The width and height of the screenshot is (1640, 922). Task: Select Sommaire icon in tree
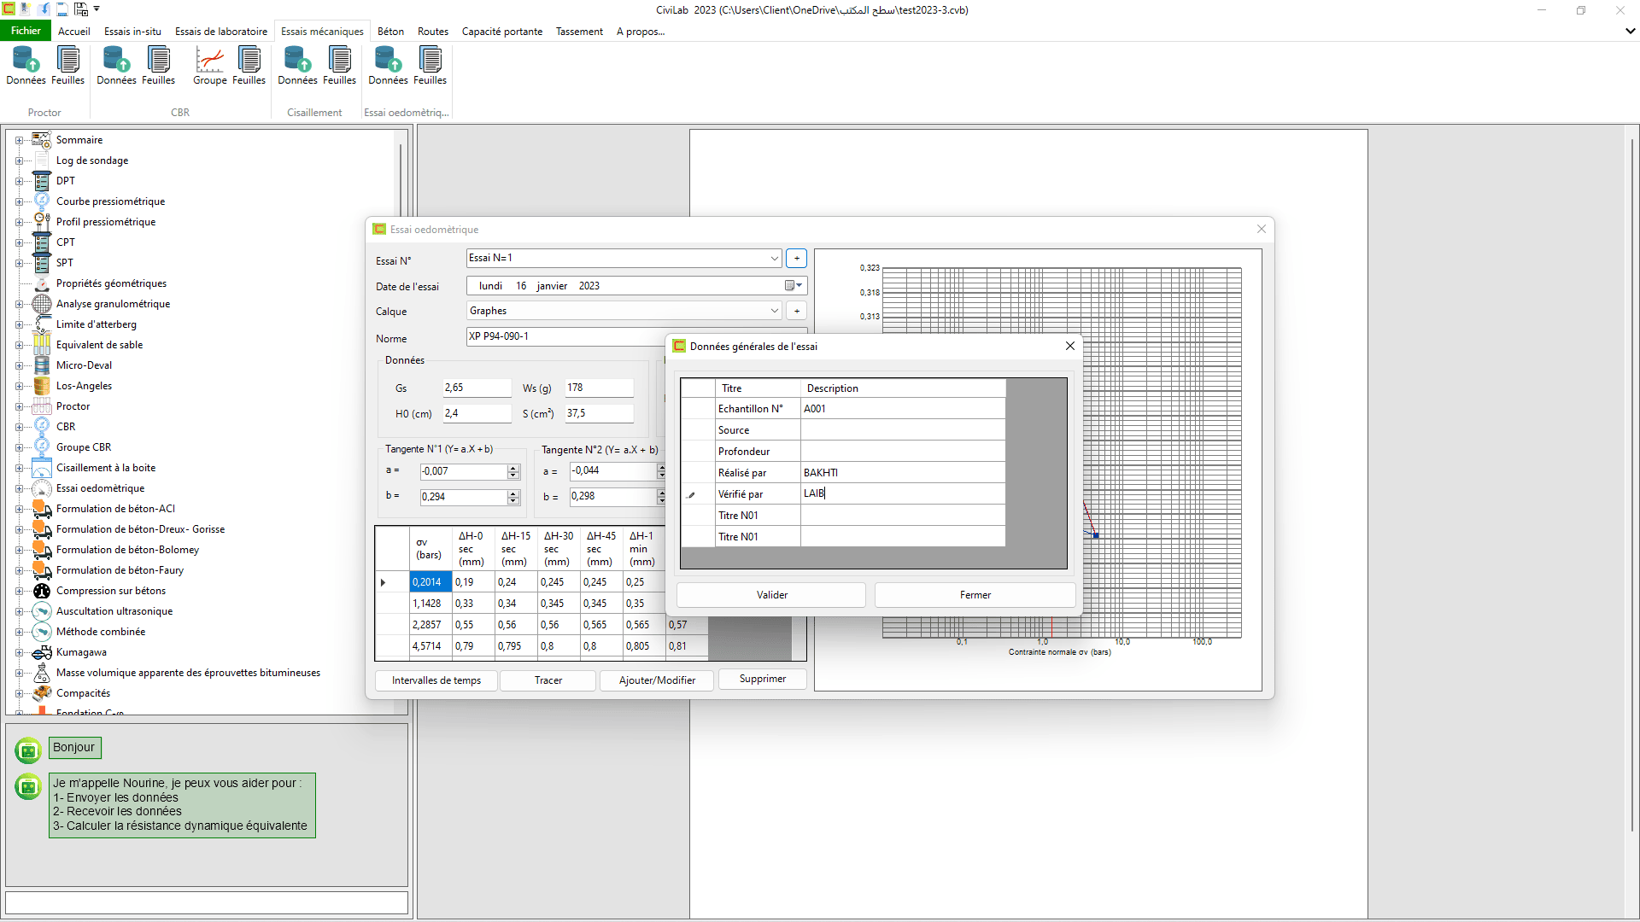[x=42, y=140]
